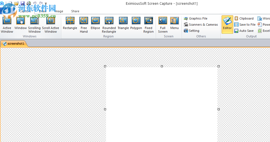Click the white image area on canvas
Screen dimensions: 270x142
pos(162,105)
